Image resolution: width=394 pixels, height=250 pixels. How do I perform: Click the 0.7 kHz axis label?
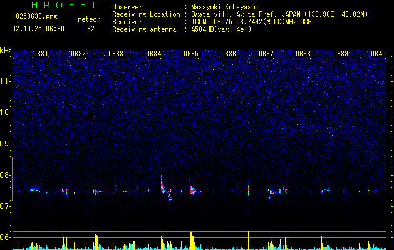tap(6, 206)
